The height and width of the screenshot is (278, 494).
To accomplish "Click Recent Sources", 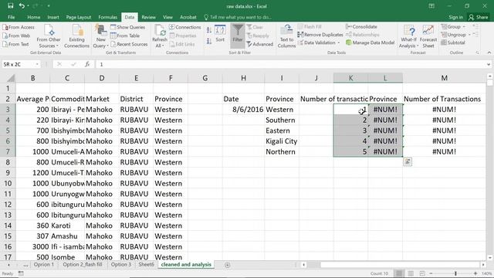I will tap(129, 45).
